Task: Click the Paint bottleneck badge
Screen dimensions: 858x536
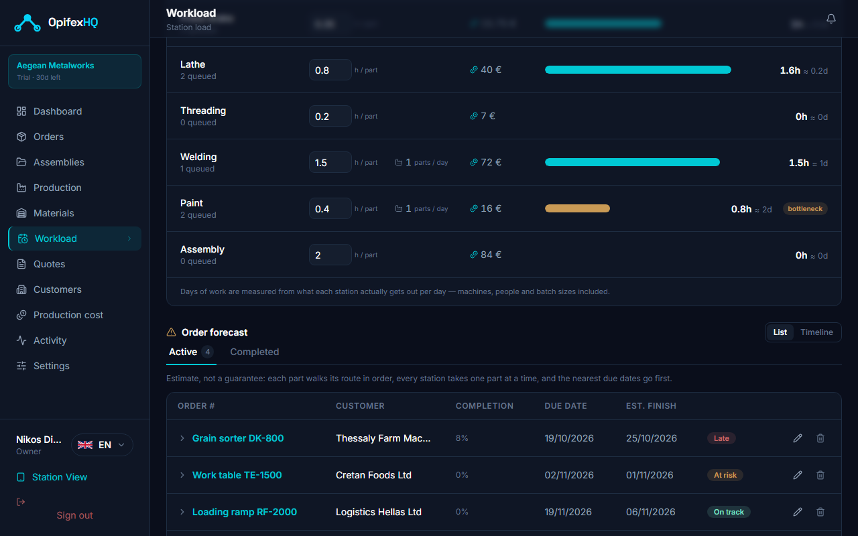Action: pos(805,208)
